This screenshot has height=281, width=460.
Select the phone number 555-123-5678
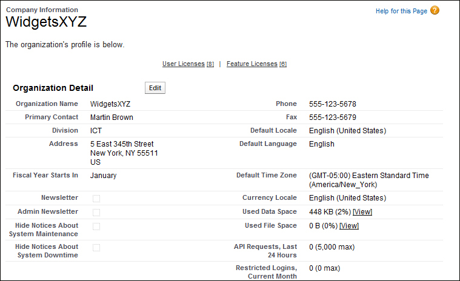[333, 104]
